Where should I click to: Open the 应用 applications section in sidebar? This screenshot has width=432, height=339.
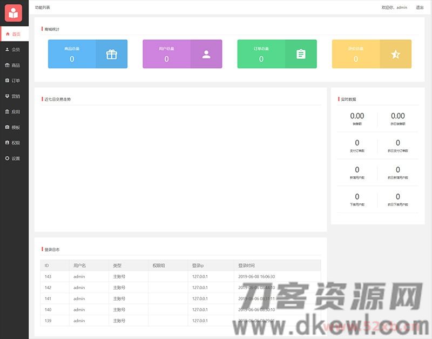pos(14,111)
